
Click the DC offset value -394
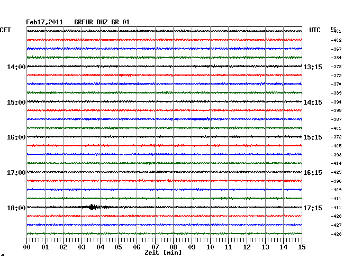click(336, 102)
